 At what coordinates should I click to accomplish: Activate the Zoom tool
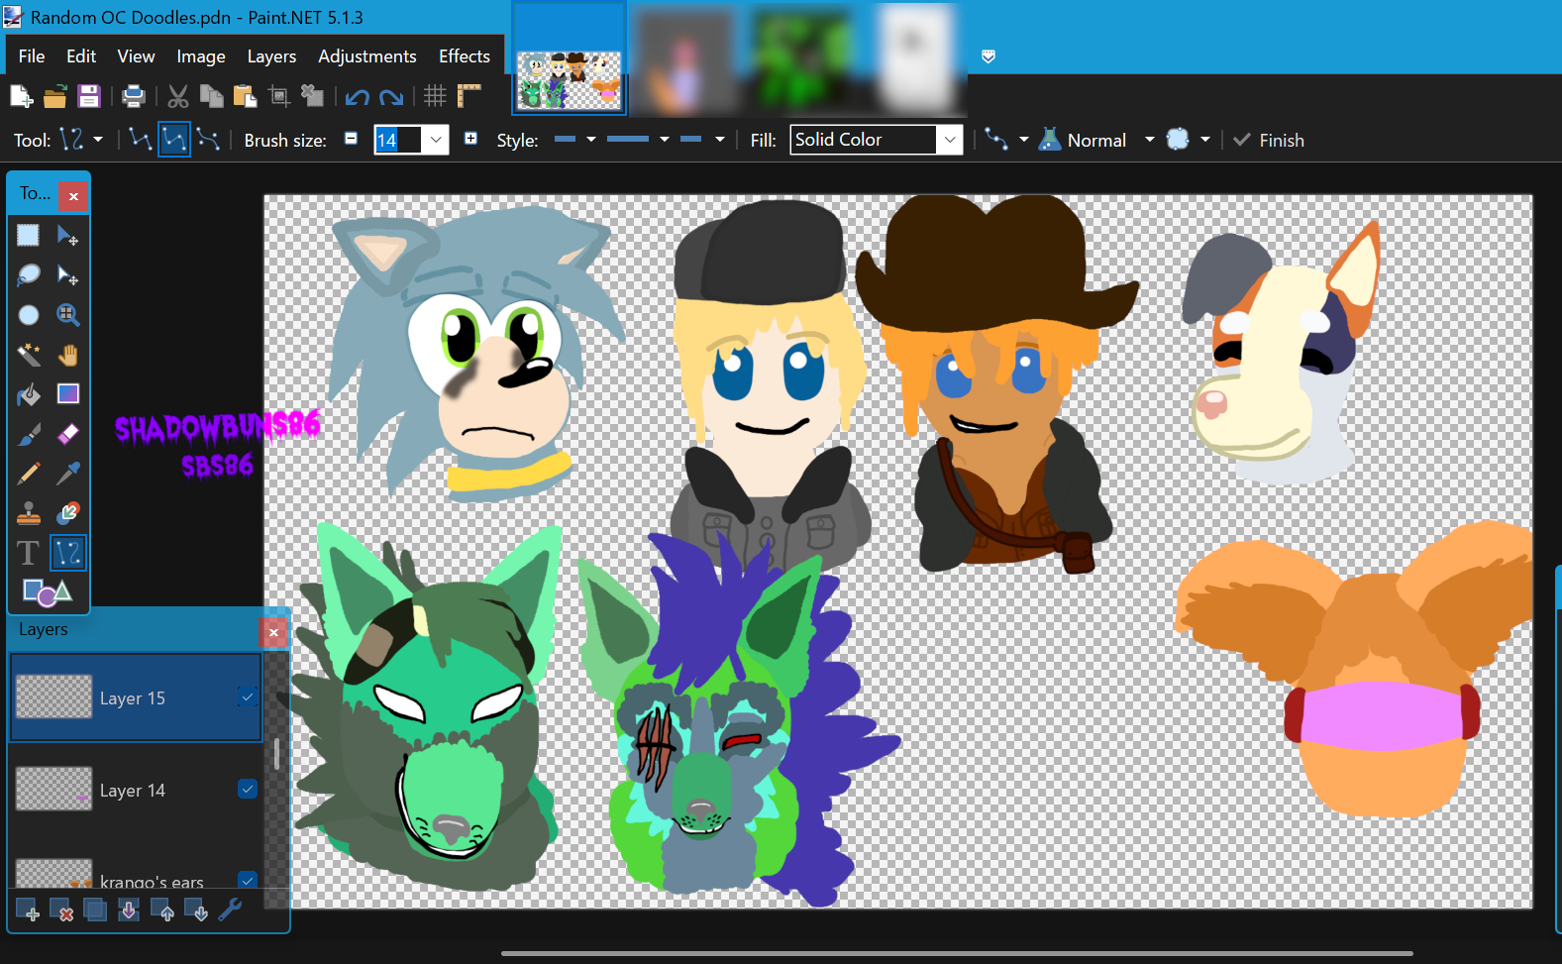(67, 314)
